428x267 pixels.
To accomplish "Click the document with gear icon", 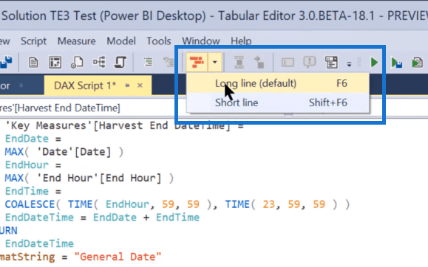I will (77, 63).
